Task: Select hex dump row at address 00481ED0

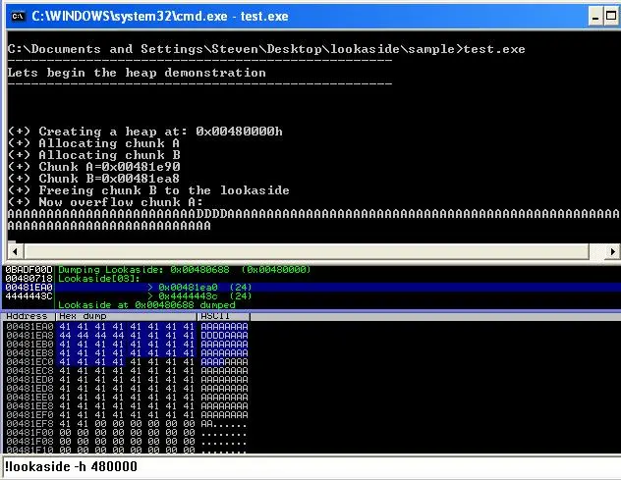Action: click(x=127, y=380)
